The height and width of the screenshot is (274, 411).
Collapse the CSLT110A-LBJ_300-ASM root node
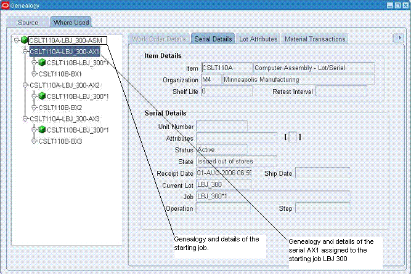point(17,41)
